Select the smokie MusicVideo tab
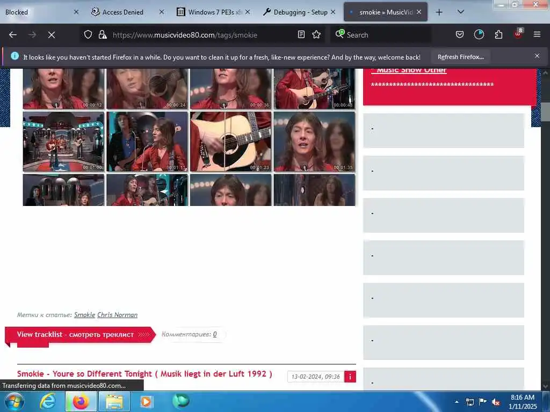 click(385, 12)
